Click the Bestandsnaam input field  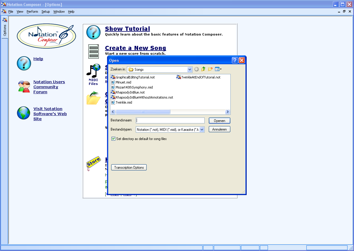coord(170,120)
